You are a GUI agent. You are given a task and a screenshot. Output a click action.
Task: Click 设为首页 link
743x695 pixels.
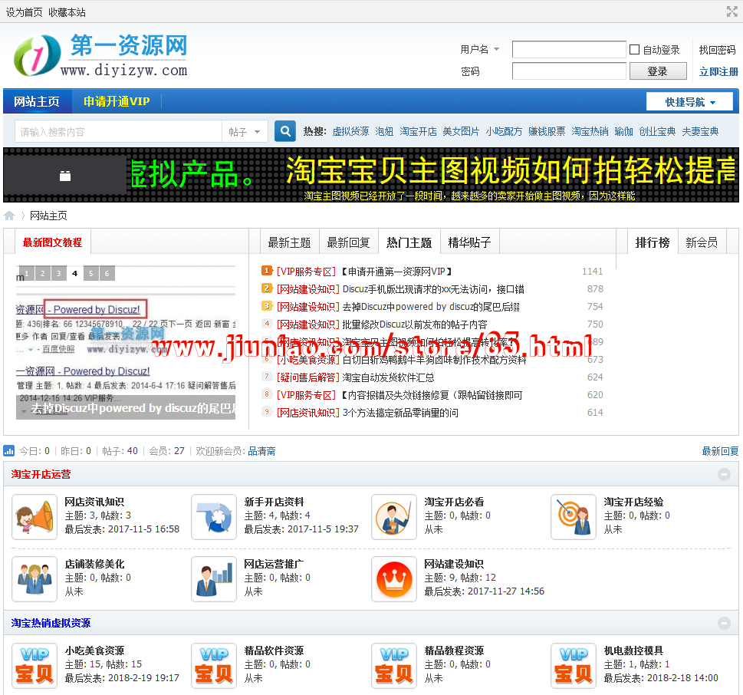pyautogui.click(x=25, y=12)
